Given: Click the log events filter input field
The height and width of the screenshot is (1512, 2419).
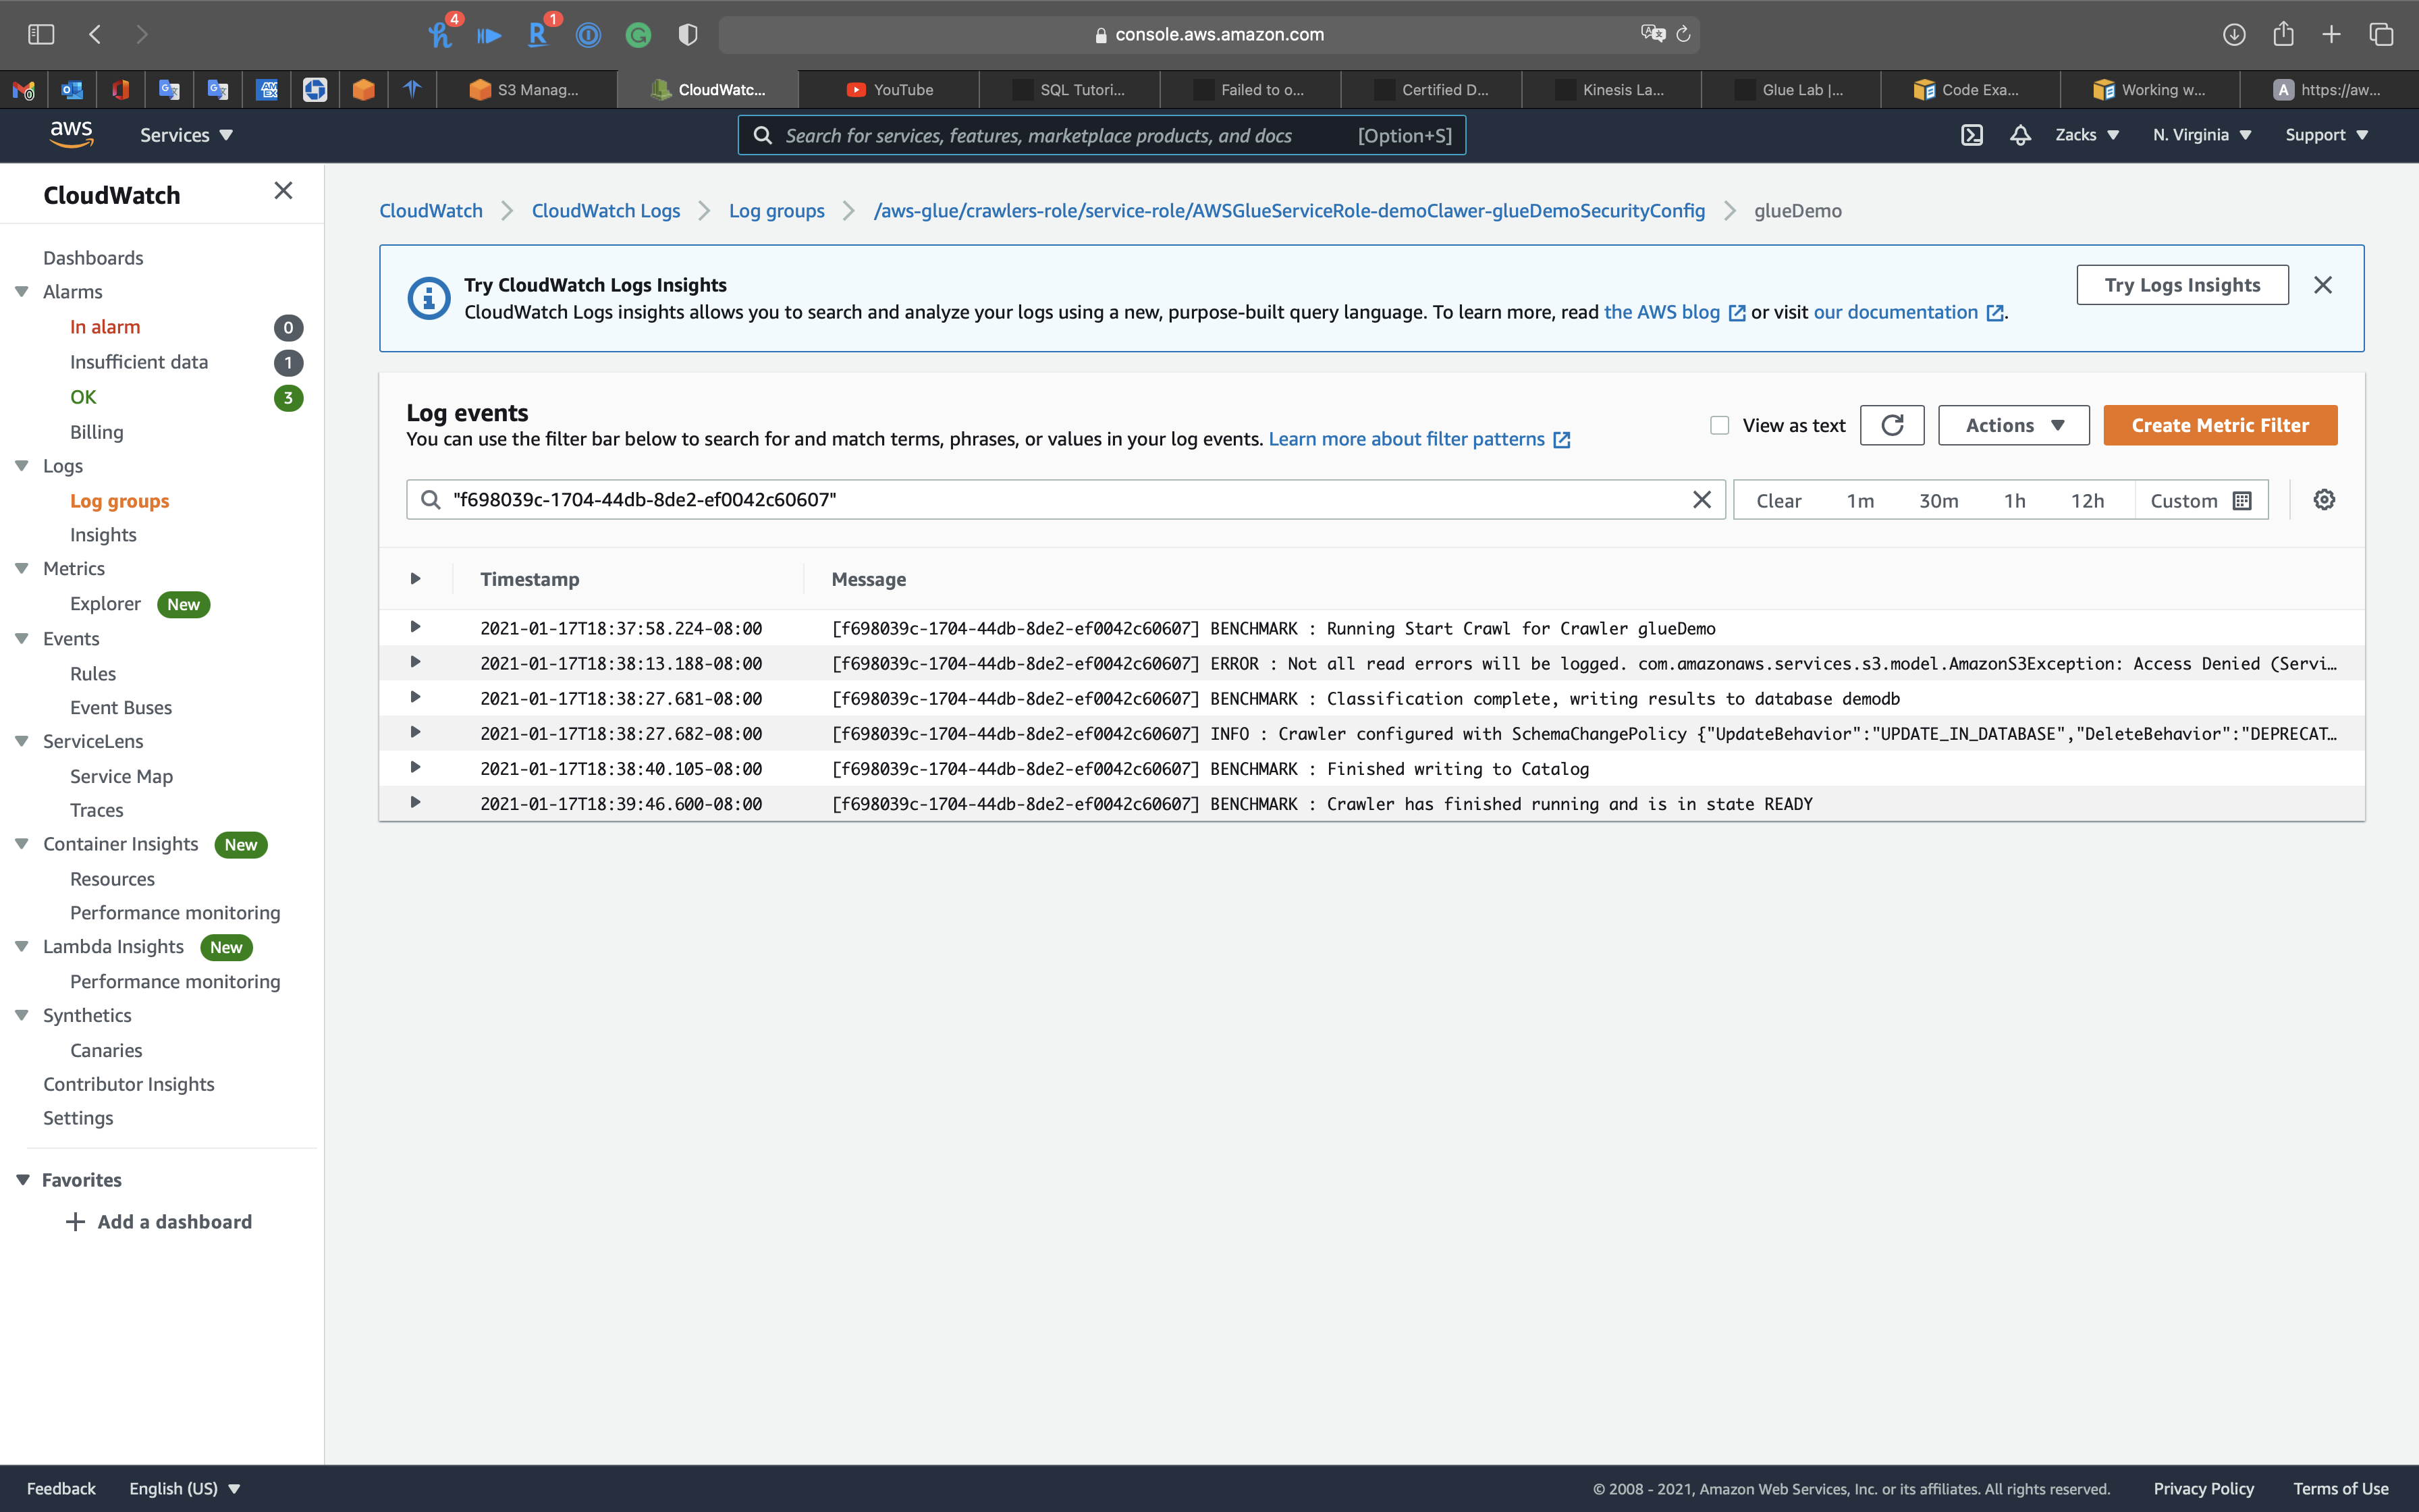Looking at the screenshot, I should click(1060, 500).
